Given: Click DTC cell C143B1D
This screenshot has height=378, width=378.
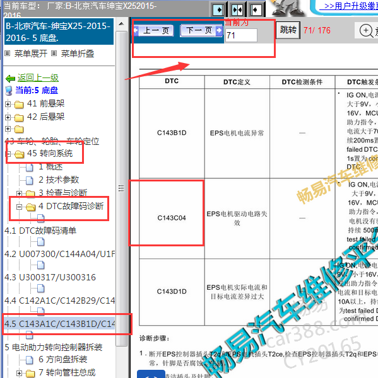Looking at the screenshot, I should pyautogui.click(x=172, y=133).
